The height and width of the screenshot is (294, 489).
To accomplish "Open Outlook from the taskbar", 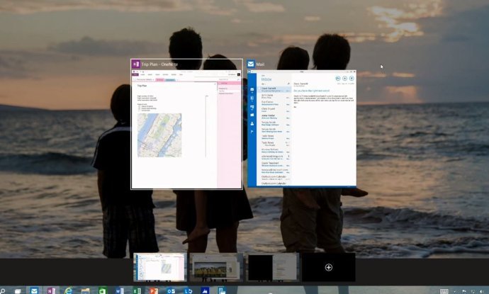I will tap(171, 290).
